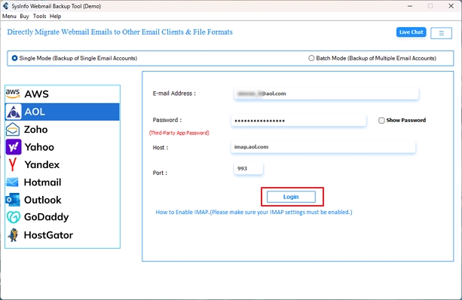Image resolution: width=462 pixels, height=300 pixels.
Task: Start a Live Chat session
Action: point(411,32)
